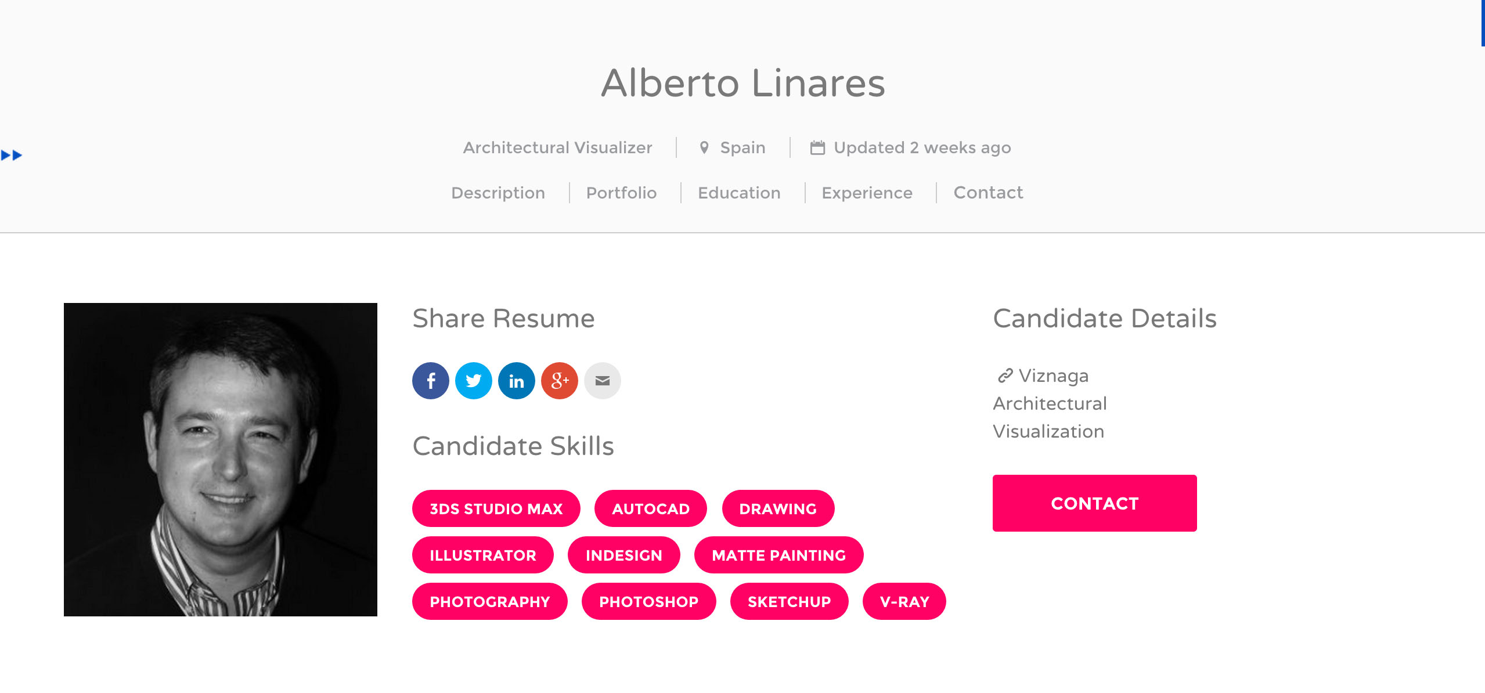Screen dimensions: 1485x693
Task: Click the CONTACT button
Action: (1093, 504)
